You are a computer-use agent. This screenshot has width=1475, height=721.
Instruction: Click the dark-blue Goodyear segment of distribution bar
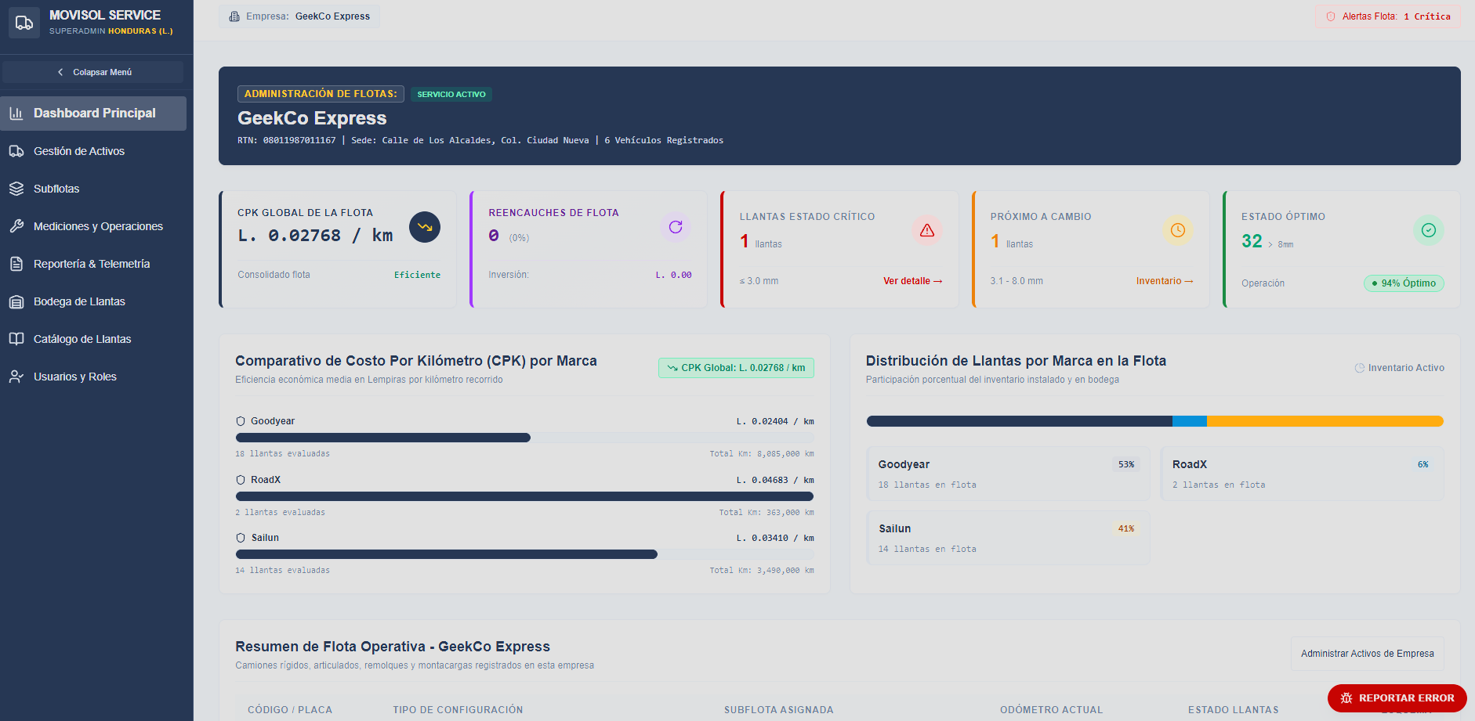[1019, 421]
